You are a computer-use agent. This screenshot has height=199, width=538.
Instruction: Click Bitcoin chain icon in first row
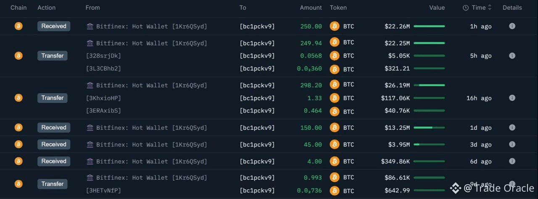pyautogui.click(x=18, y=26)
